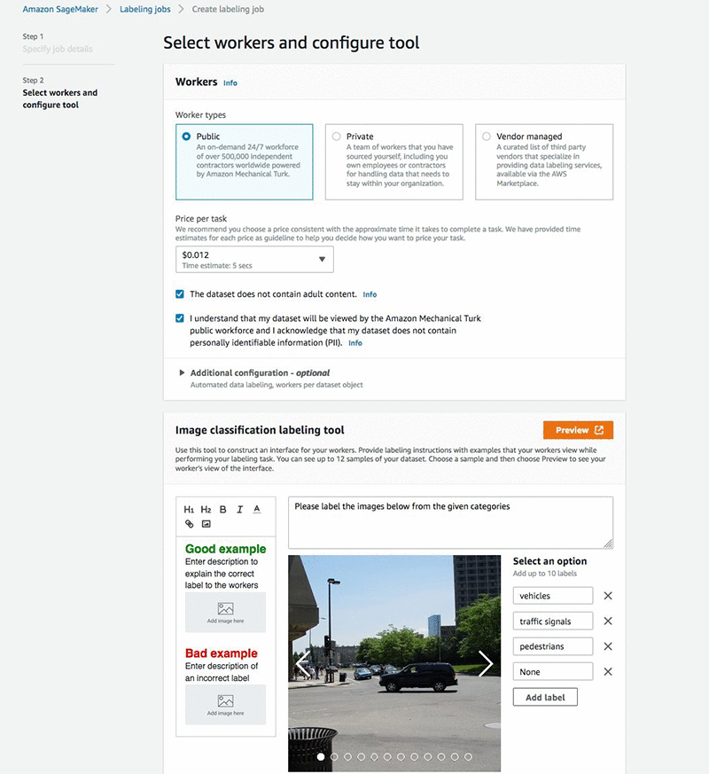Open Info link next to Workers

click(x=230, y=83)
